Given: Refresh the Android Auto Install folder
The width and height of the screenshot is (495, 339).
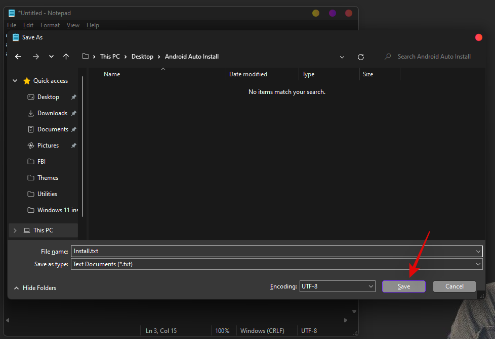Looking at the screenshot, I should click(360, 57).
